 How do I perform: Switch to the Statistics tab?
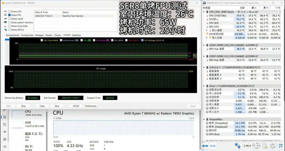coord(76,35)
